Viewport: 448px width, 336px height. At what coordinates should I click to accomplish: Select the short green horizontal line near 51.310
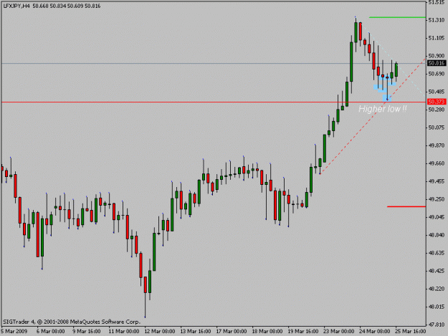tap(397, 17)
